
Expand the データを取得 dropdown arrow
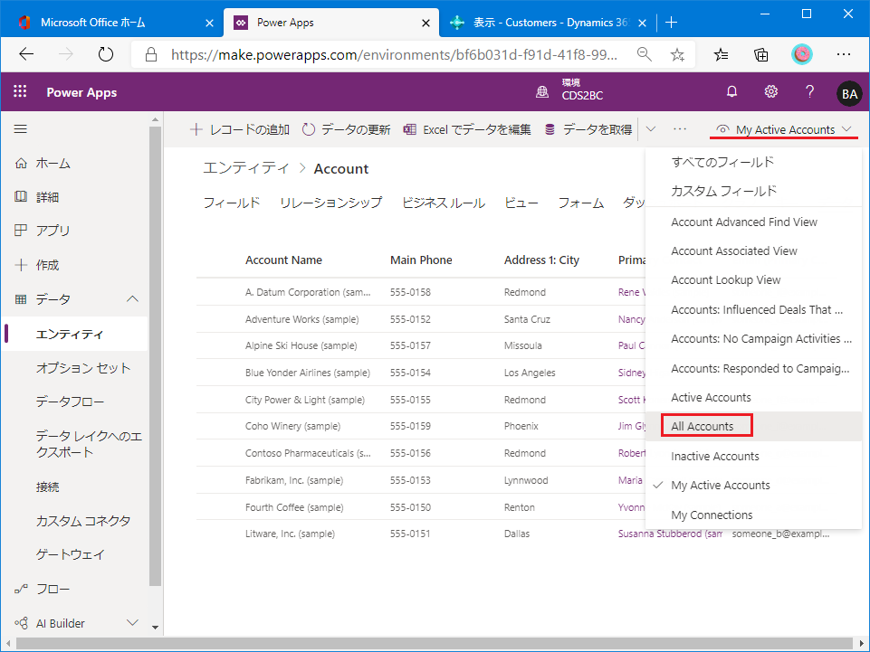click(651, 129)
